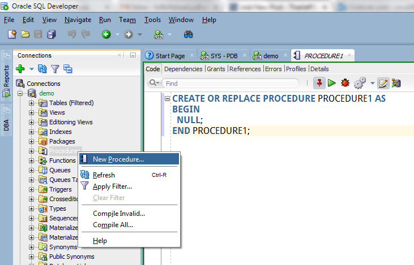Expand the Procedures node
The image size is (414, 265).
click(31, 151)
